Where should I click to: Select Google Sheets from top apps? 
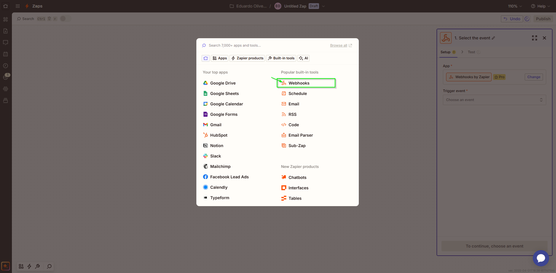point(221,94)
